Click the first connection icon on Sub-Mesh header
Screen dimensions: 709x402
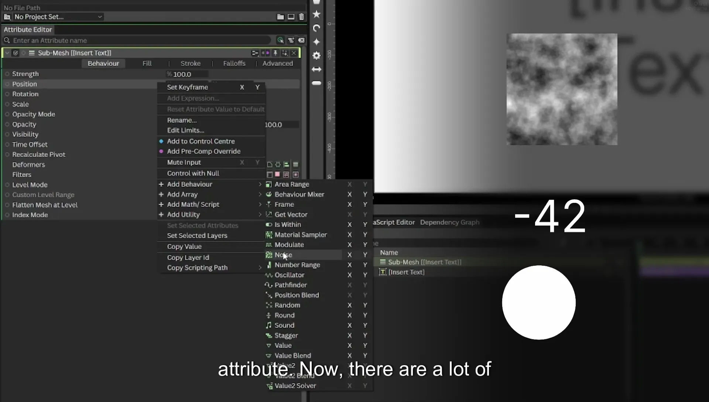[255, 53]
